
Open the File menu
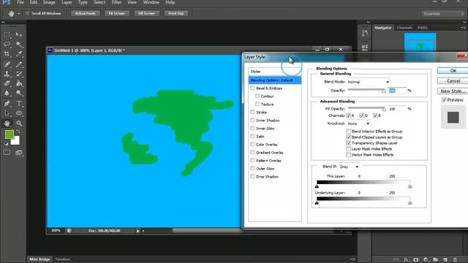click(20, 2)
